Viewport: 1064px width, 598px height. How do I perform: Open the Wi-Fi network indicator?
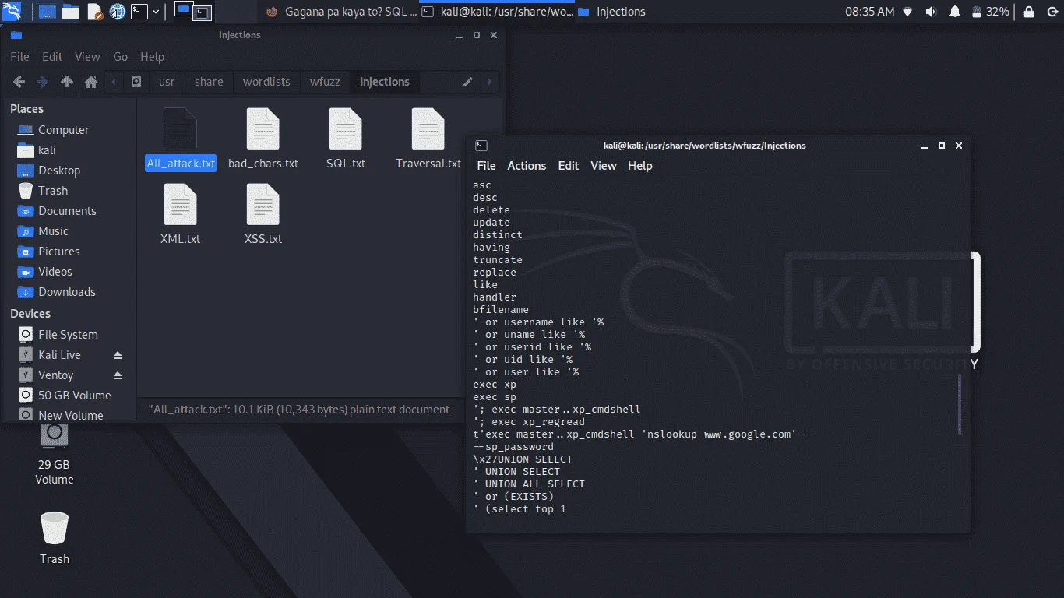point(907,12)
